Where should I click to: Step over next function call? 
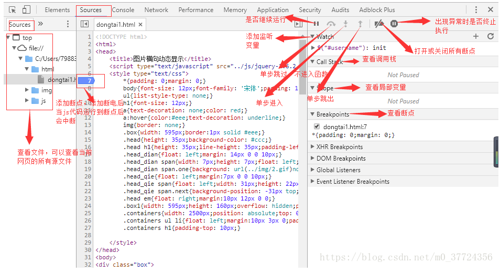(x=331, y=24)
